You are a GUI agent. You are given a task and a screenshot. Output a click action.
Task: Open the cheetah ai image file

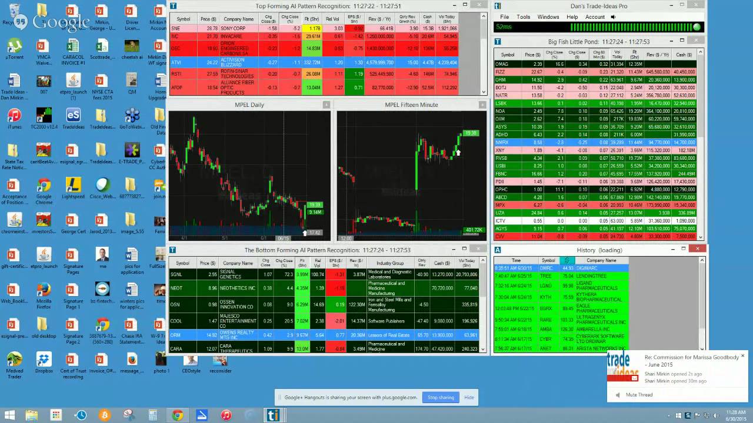(132, 50)
